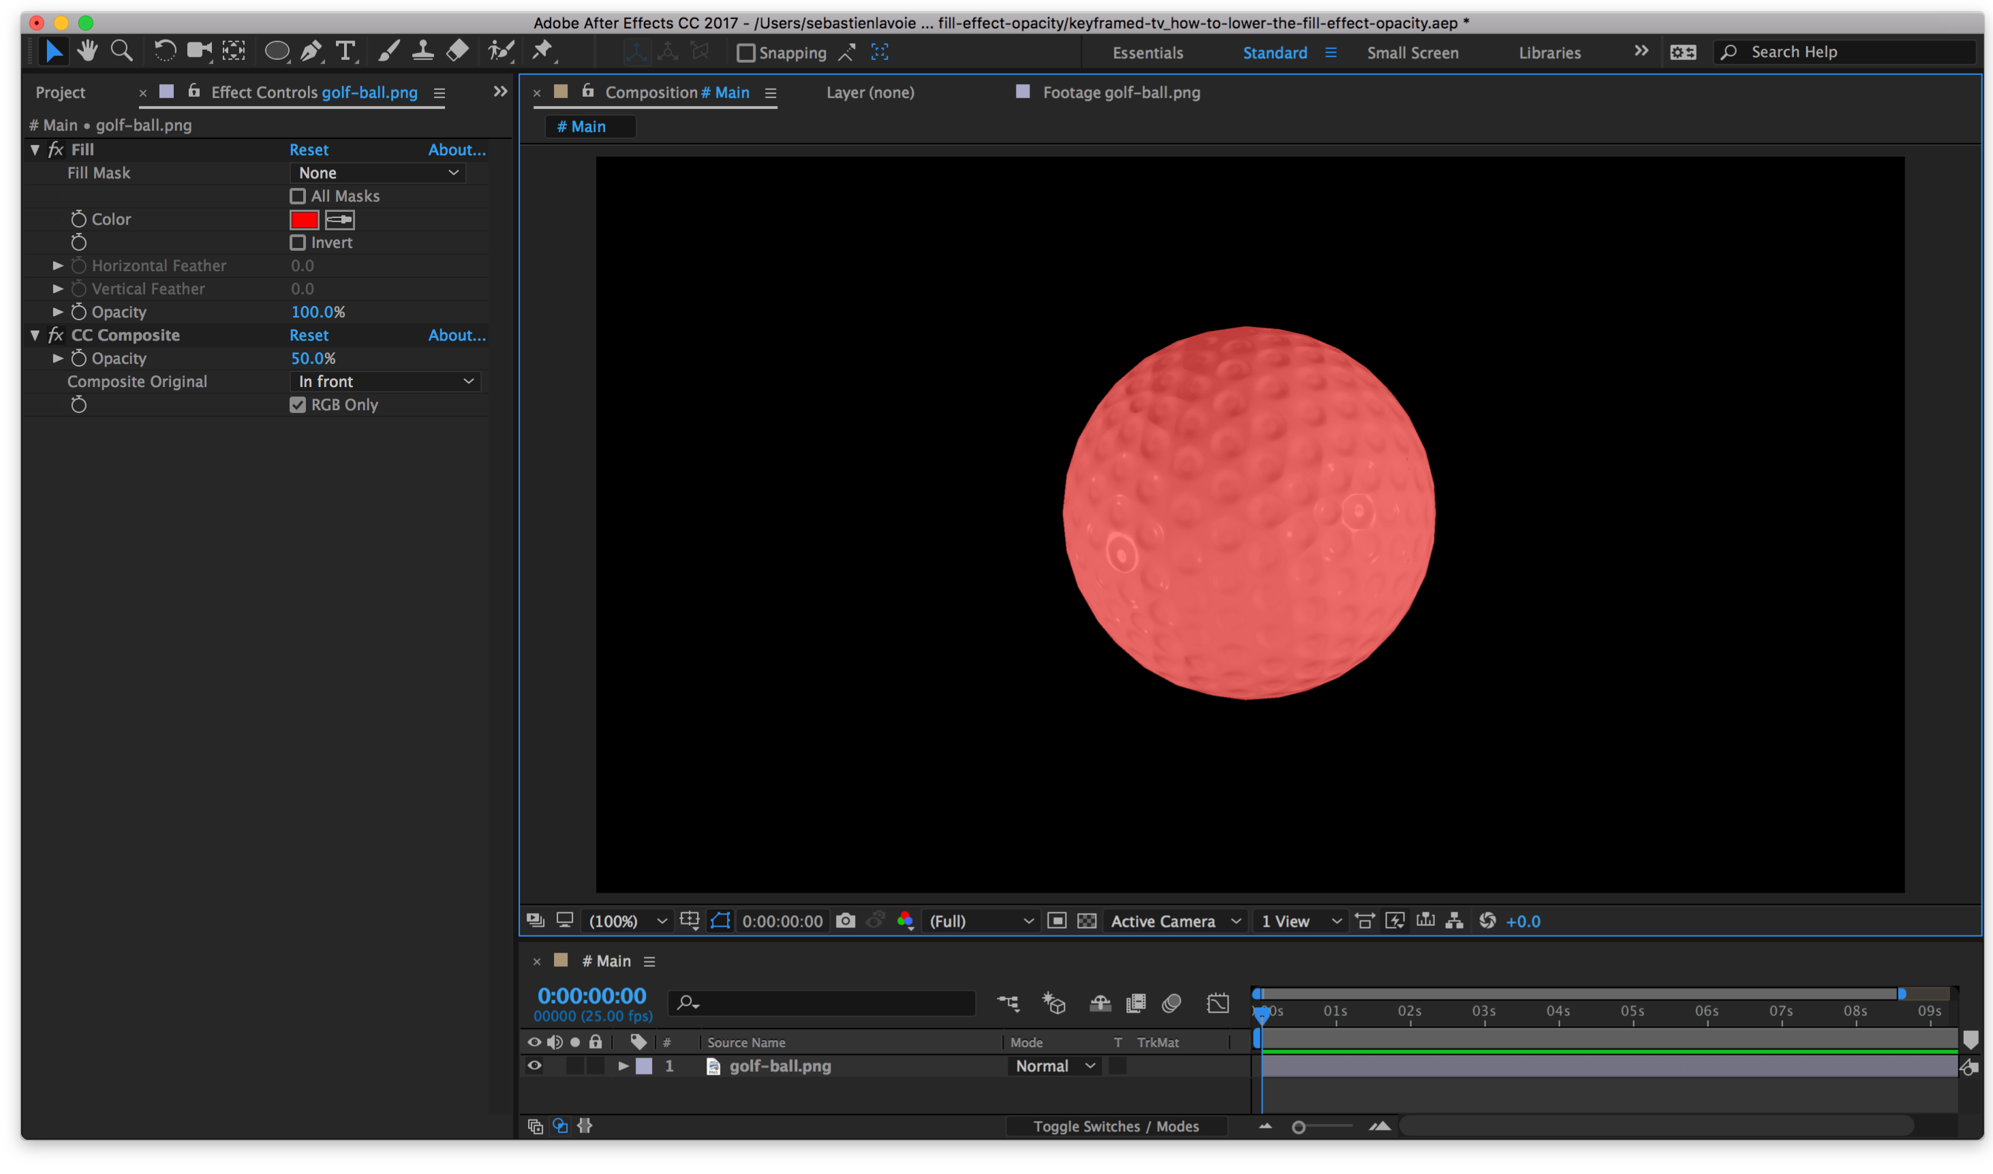Activate the Zoom tool
This screenshot has height=1174, width=1993.
[x=121, y=50]
